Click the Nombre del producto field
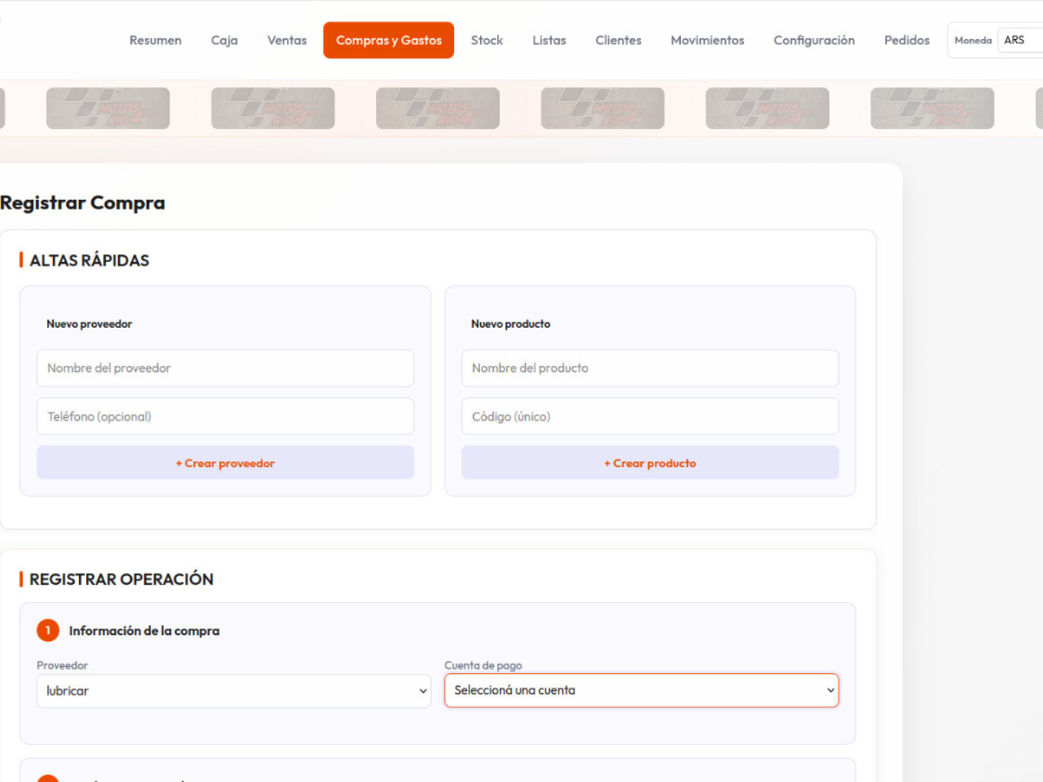Screen dimensions: 1043x782 pyautogui.click(x=650, y=369)
